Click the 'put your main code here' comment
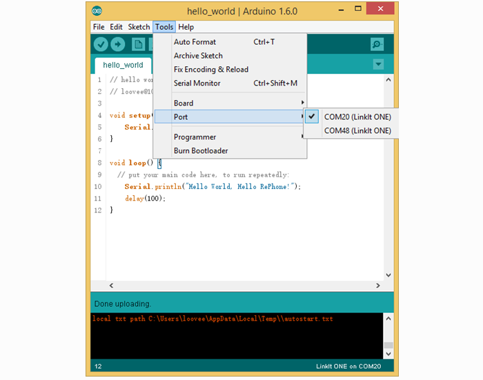 click(203, 175)
